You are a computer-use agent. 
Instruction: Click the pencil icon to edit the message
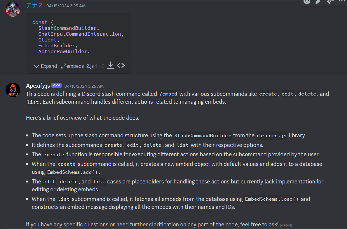coord(318,2)
